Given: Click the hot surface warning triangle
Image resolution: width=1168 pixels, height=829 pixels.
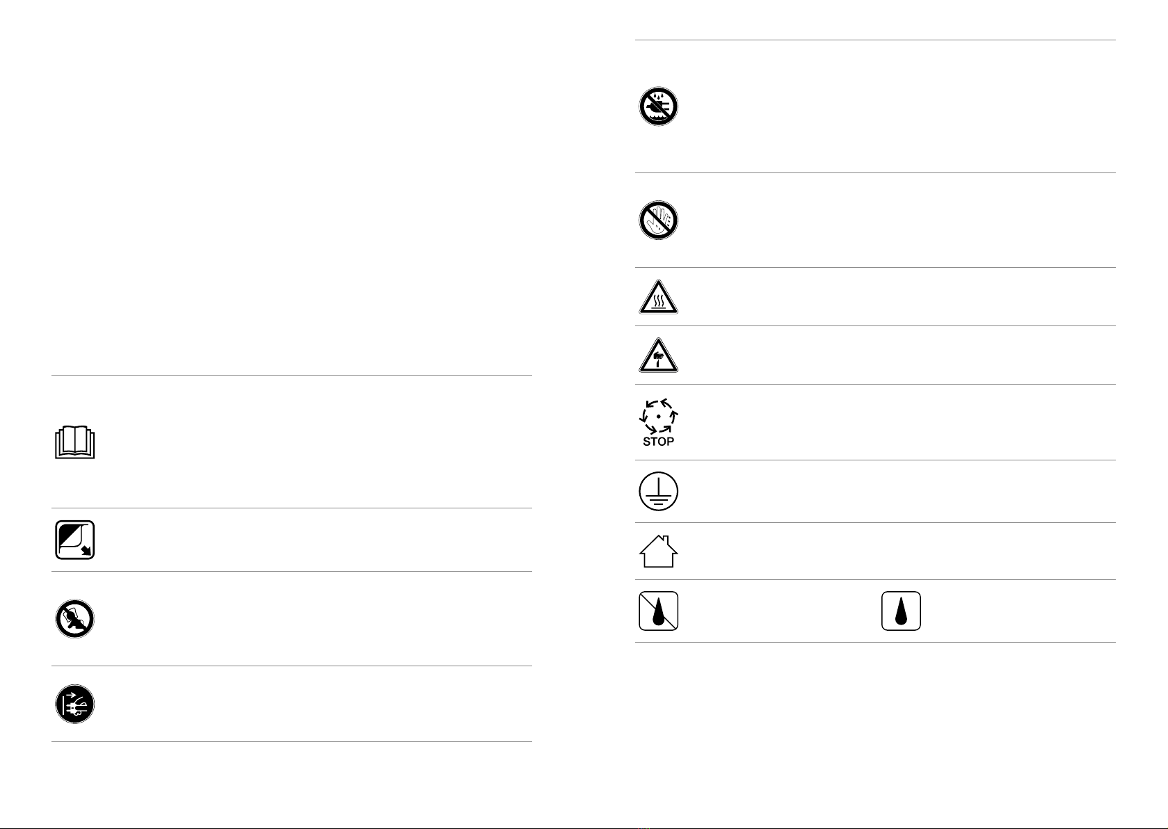Looking at the screenshot, I should [658, 298].
